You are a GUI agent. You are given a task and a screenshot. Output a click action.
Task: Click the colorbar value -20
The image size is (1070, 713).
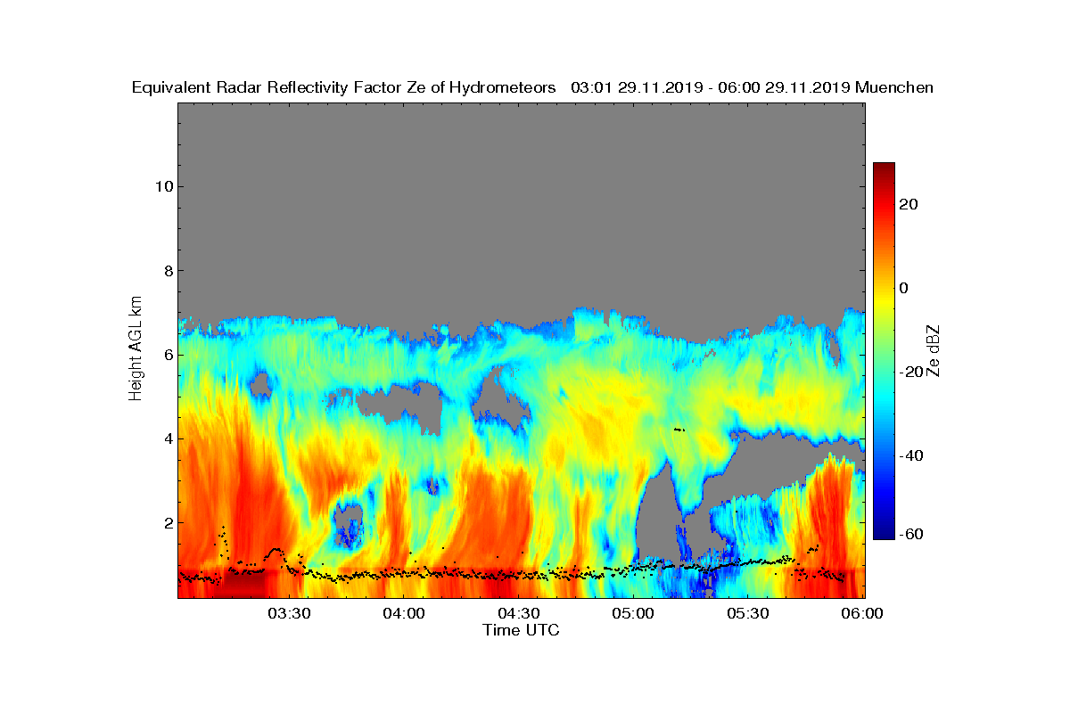912,372
